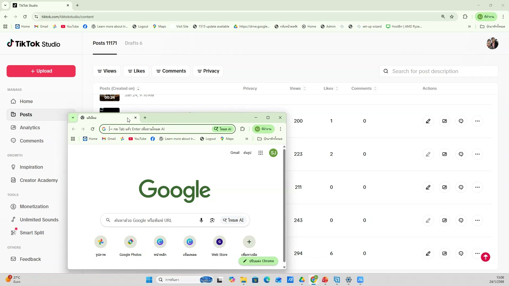Open the Views filter dropdown

point(107,71)
